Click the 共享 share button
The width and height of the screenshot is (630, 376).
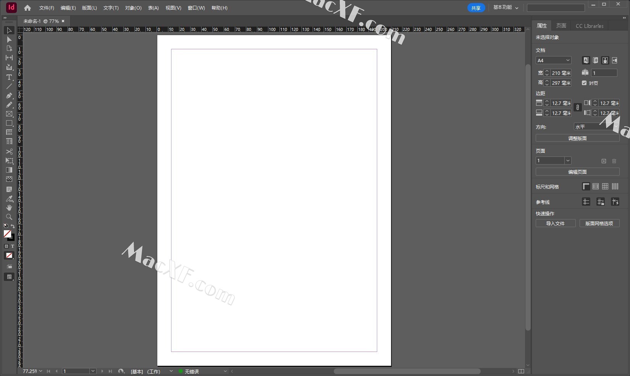(x=476, y=8)
